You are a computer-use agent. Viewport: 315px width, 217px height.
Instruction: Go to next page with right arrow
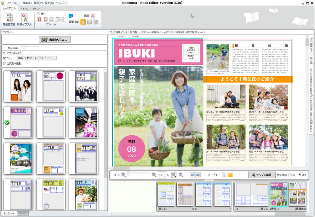tap(198, 175)
